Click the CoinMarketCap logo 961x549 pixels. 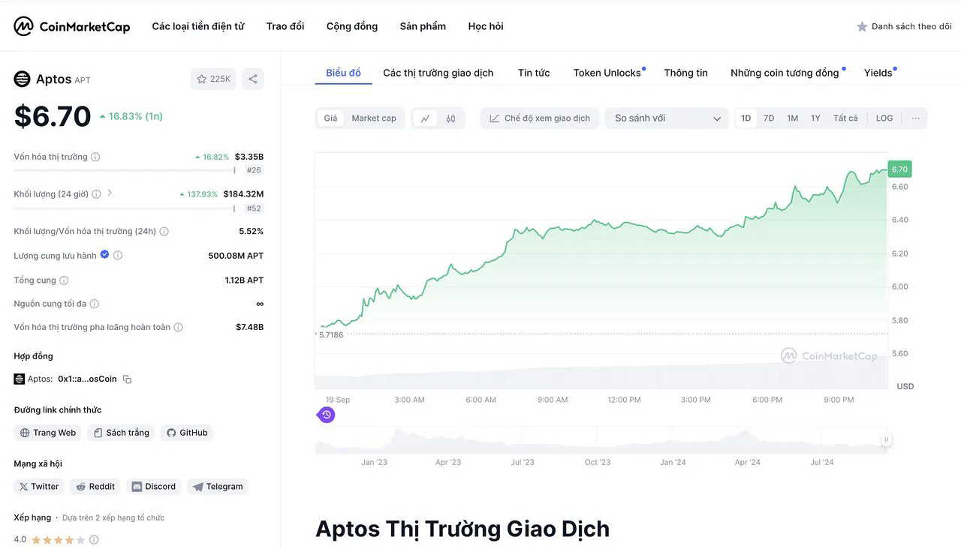pos(72,26)
